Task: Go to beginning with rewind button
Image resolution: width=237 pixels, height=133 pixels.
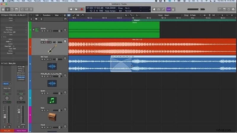Action: pyautogui.click(x=71, y=9)
